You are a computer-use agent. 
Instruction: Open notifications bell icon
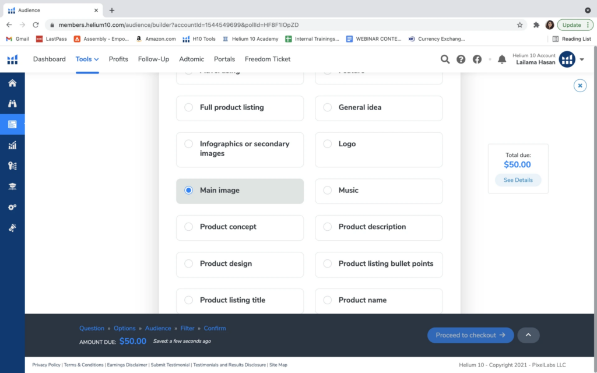(x=502, y=59)
